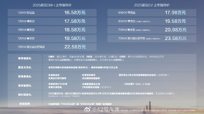
Task: Click the 18.58万元 price
Action: coord(75,30)
